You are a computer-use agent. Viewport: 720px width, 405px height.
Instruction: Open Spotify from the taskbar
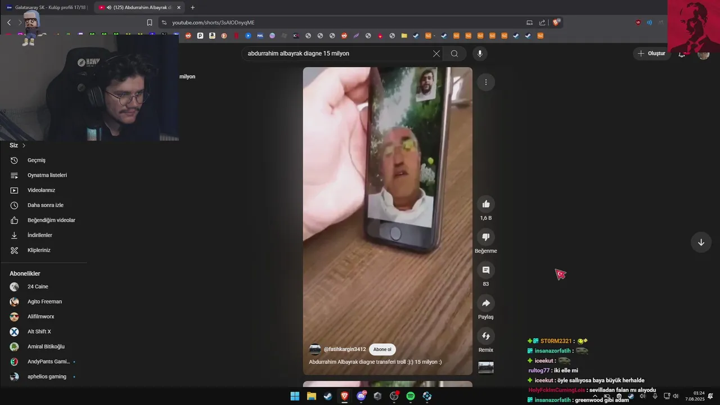tap(411, 396)
